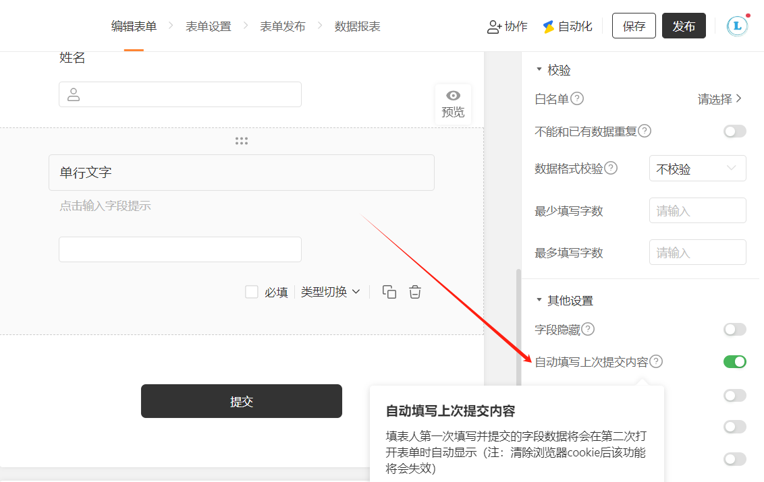Click the help icon next to 字段隐藏
This screenshot has width=764, height=482.
588,329
